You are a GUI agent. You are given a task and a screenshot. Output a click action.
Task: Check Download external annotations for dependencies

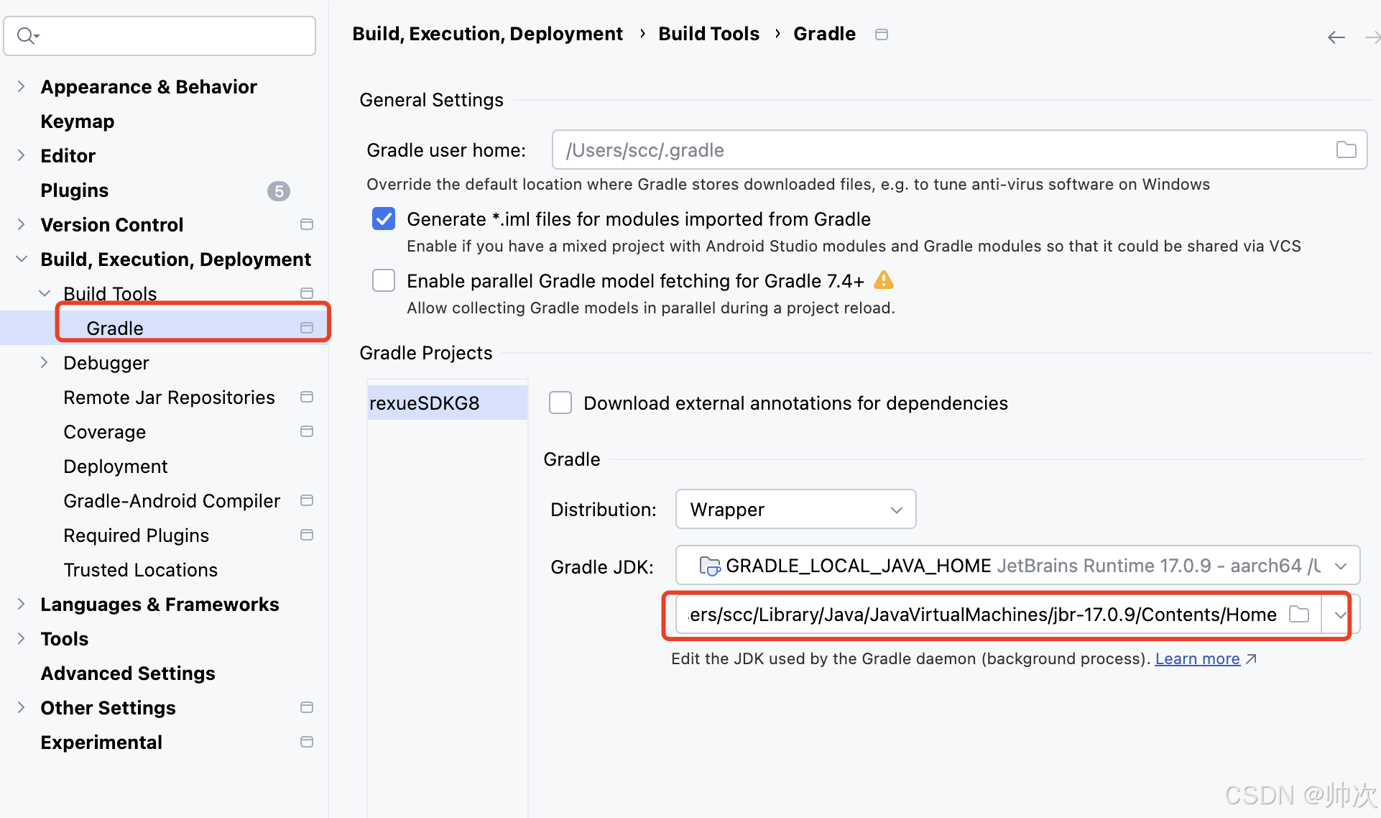click(560, 403)
